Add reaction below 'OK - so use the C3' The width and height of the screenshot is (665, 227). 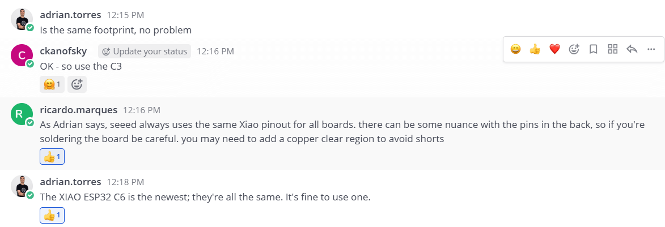click(x=77, y=84)
